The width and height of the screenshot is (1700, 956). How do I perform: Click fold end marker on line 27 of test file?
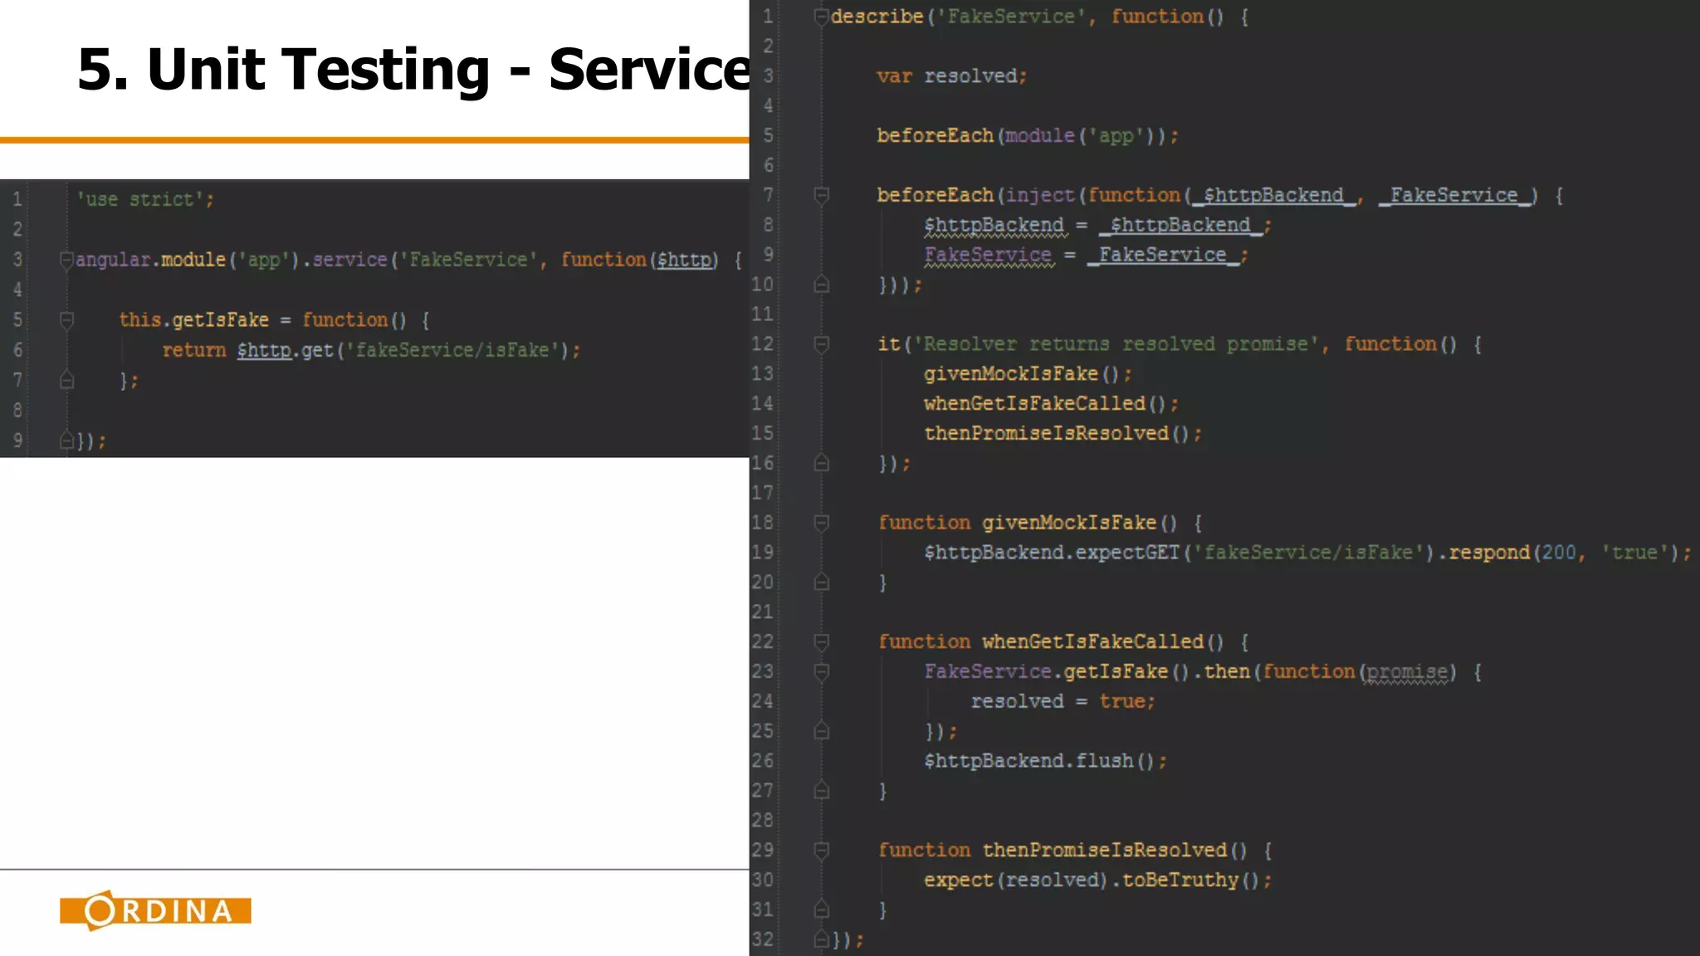pyautogui.click(x=821, y=791)
